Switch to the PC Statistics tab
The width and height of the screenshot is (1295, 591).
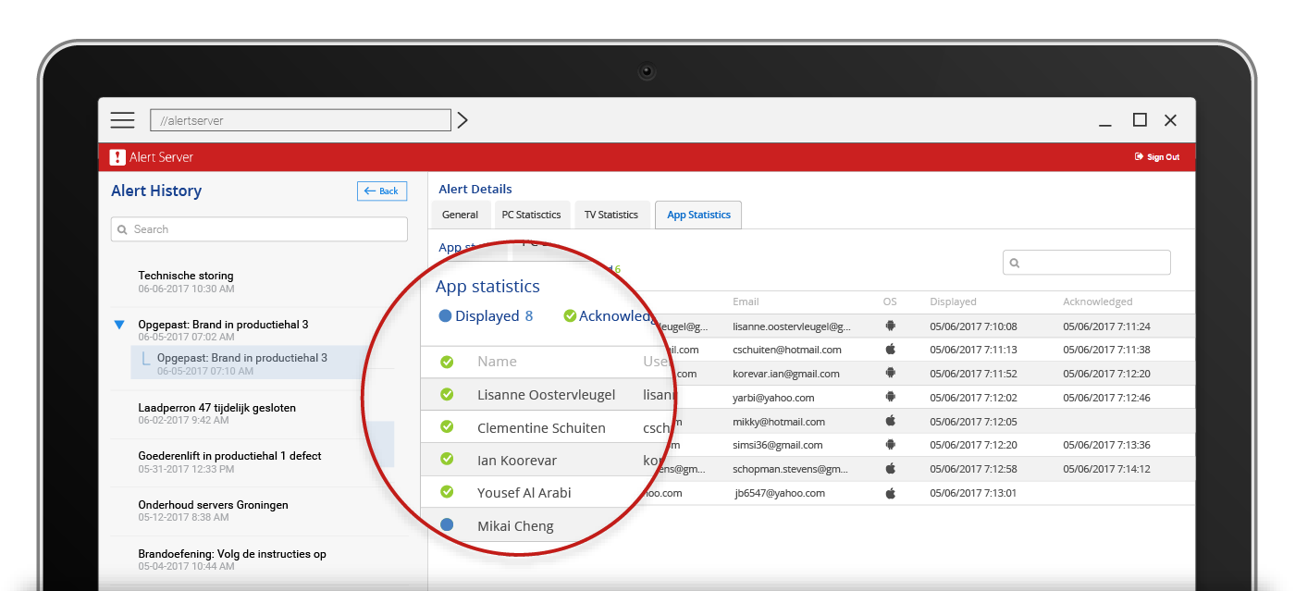(531, 215)
